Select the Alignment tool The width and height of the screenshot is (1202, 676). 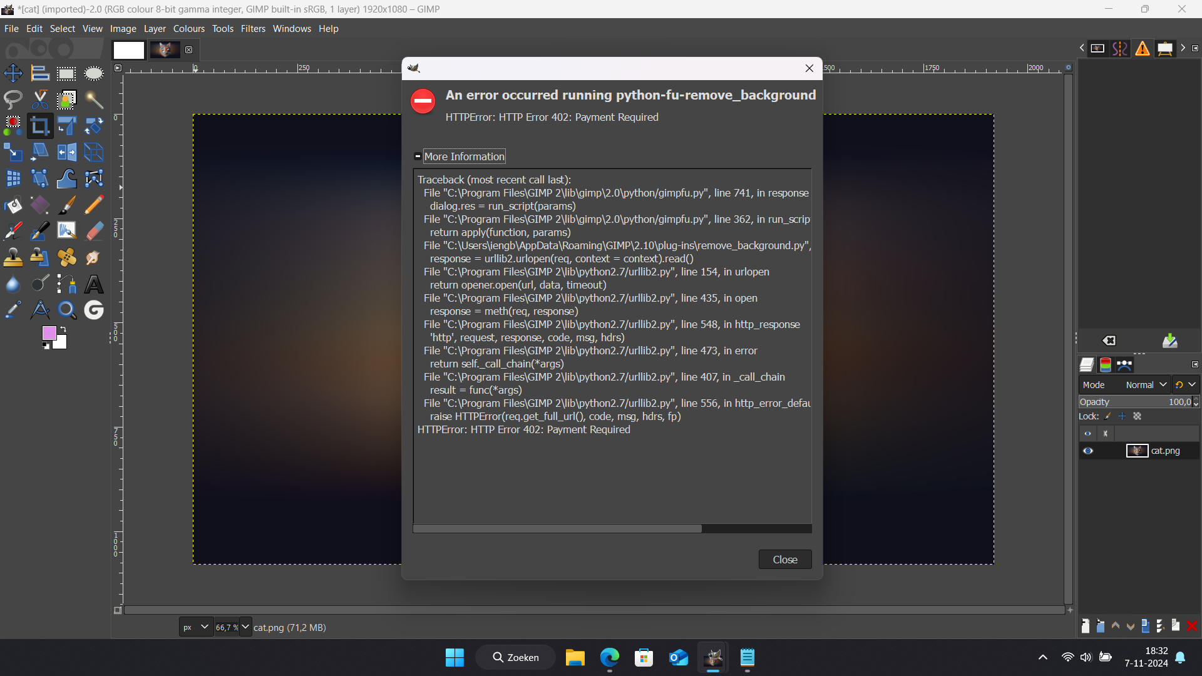pyautogui.click(x=40, y=73)
